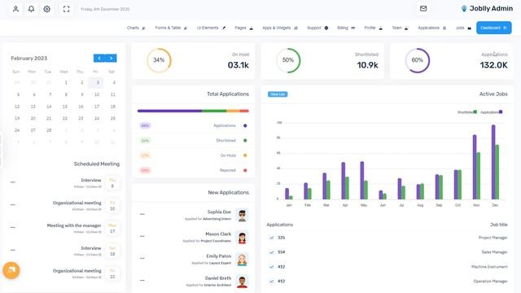521x293 pixels.
Task: Select the Sophia Doe applicant name
Action: pos(219,212)
